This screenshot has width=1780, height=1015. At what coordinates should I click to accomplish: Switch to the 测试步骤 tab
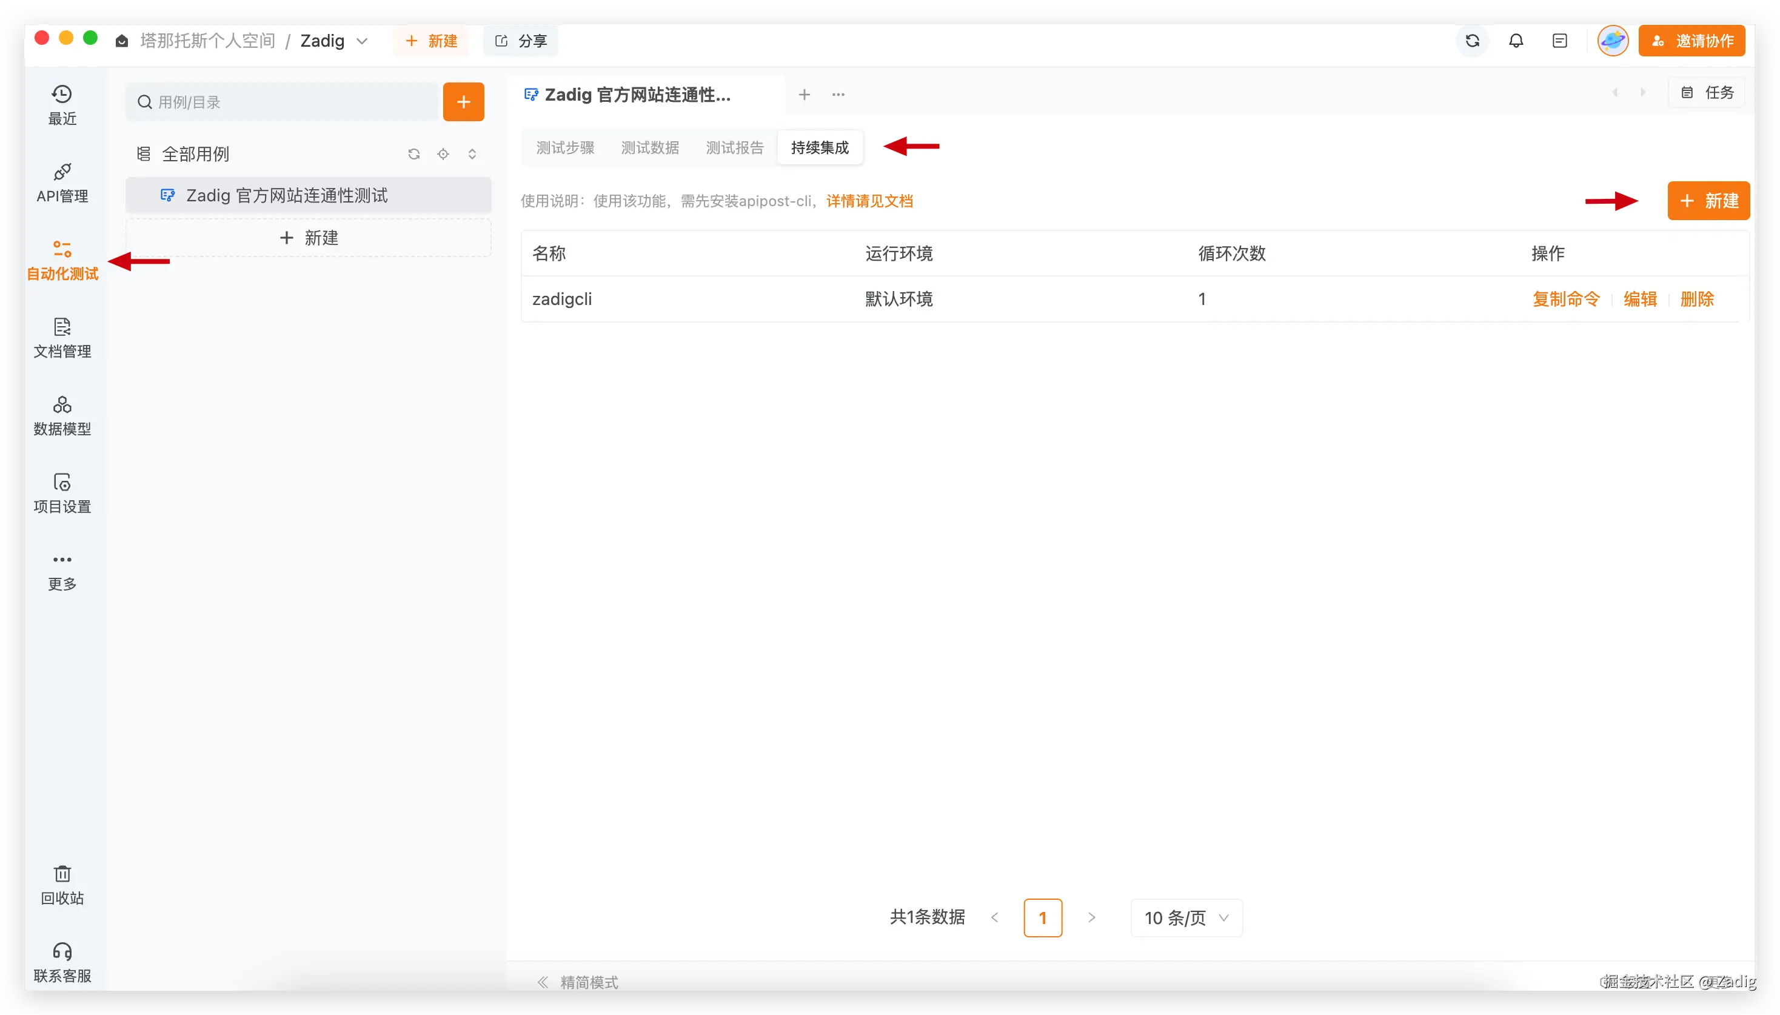[565, 148]
